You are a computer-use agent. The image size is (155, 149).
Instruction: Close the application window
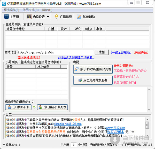147,3
